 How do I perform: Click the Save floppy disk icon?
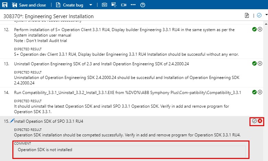click(x=5, y=5)
